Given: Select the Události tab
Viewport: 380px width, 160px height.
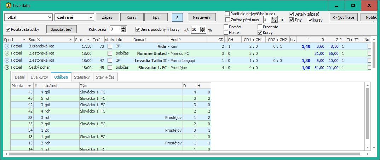Looking at the screenshot, I should click(61, 77).
